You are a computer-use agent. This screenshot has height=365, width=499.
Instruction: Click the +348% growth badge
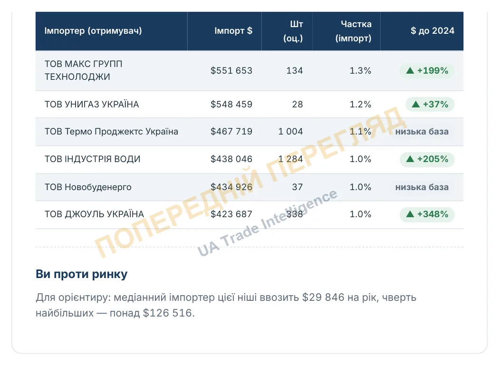tap(427, 214)
